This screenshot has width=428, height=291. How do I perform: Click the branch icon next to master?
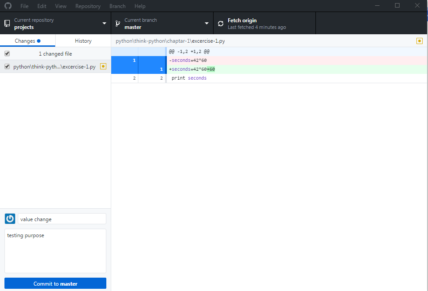[x=117, y=23]
